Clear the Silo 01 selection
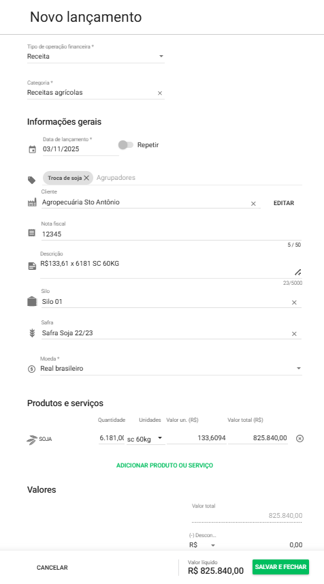Viewport: 324px width, 584px height. click(x=294, y=303)
